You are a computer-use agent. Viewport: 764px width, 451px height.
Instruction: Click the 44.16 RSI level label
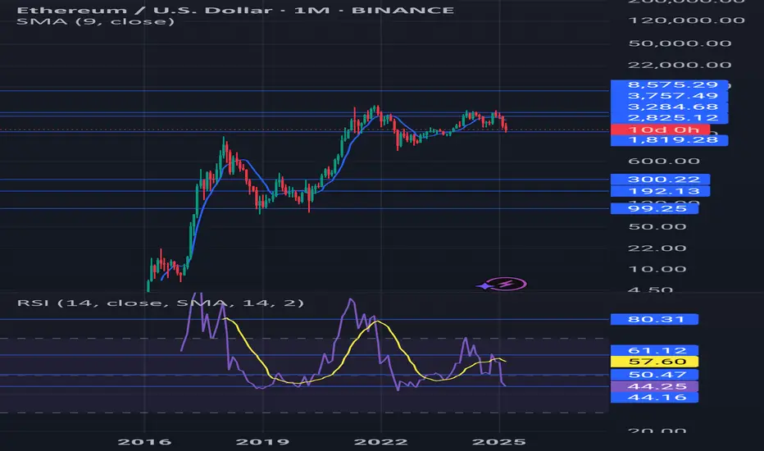(x=654, y=398)
